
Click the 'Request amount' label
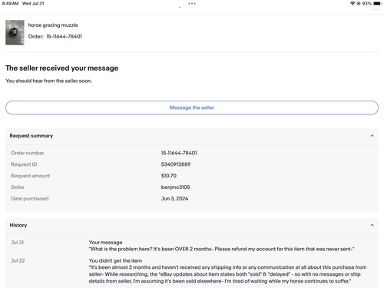pyautogui.click(x=30, y=176)
